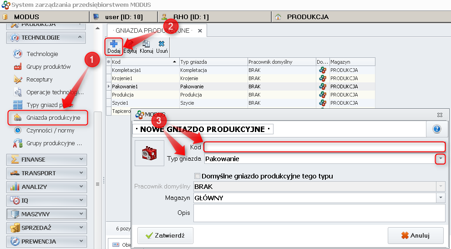Expand the MASZYNY sidebar section

click(46, 214)
